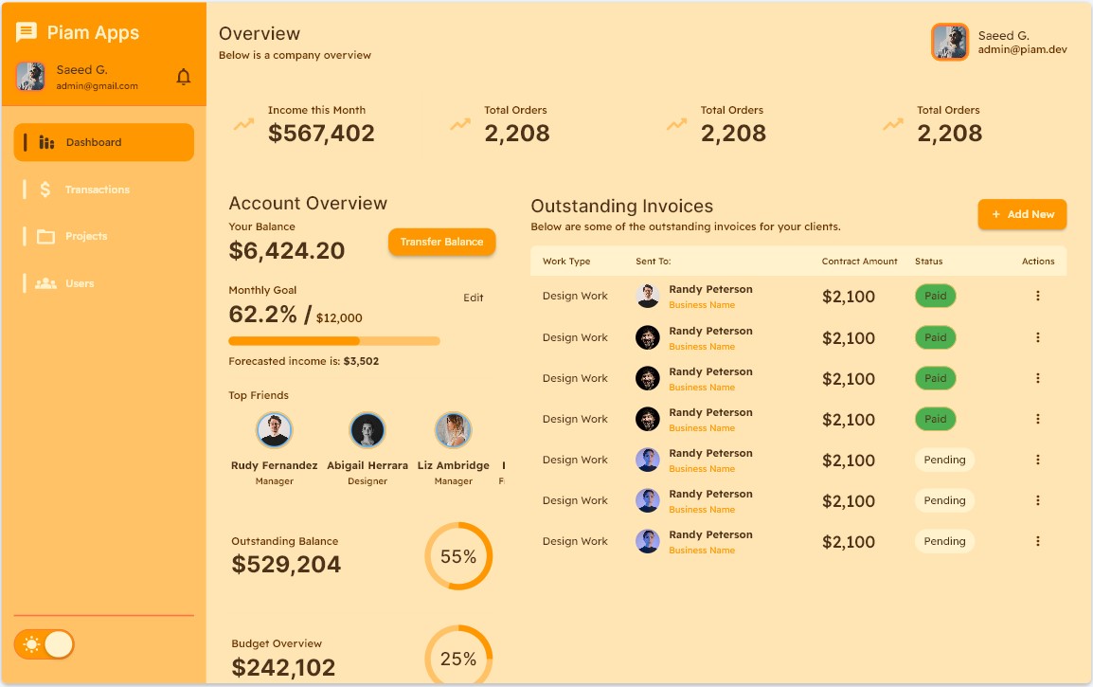This screenshot has height=687, width=1093.
Task: Select Abigail Herrara's profile picture
Action: tap(367, 430)
